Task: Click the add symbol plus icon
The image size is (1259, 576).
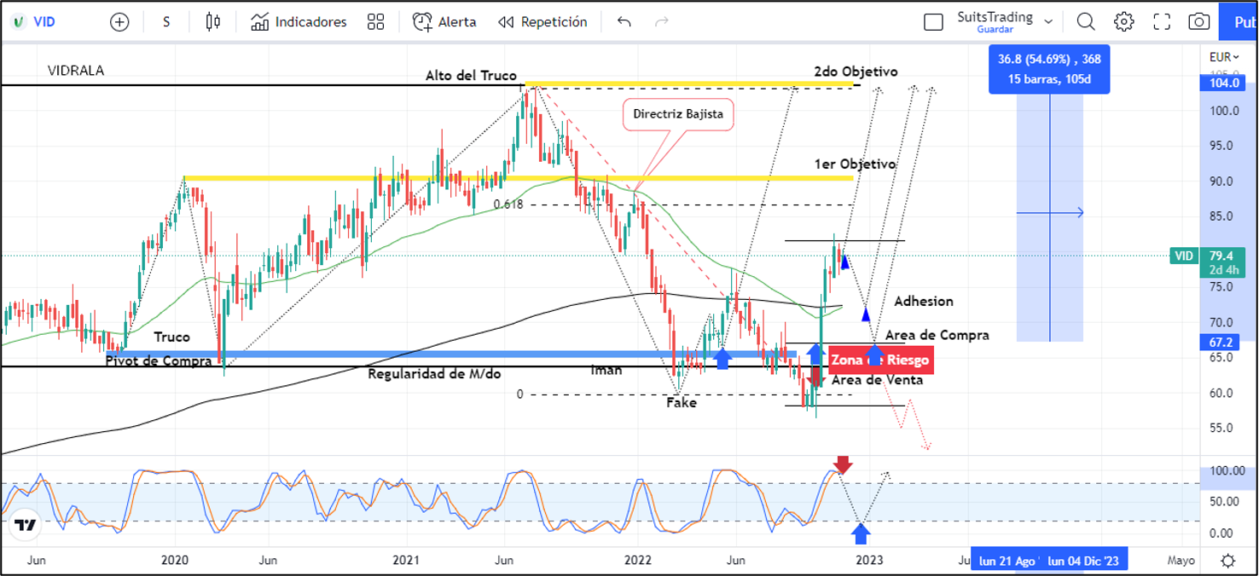Action: coord(119,22)
